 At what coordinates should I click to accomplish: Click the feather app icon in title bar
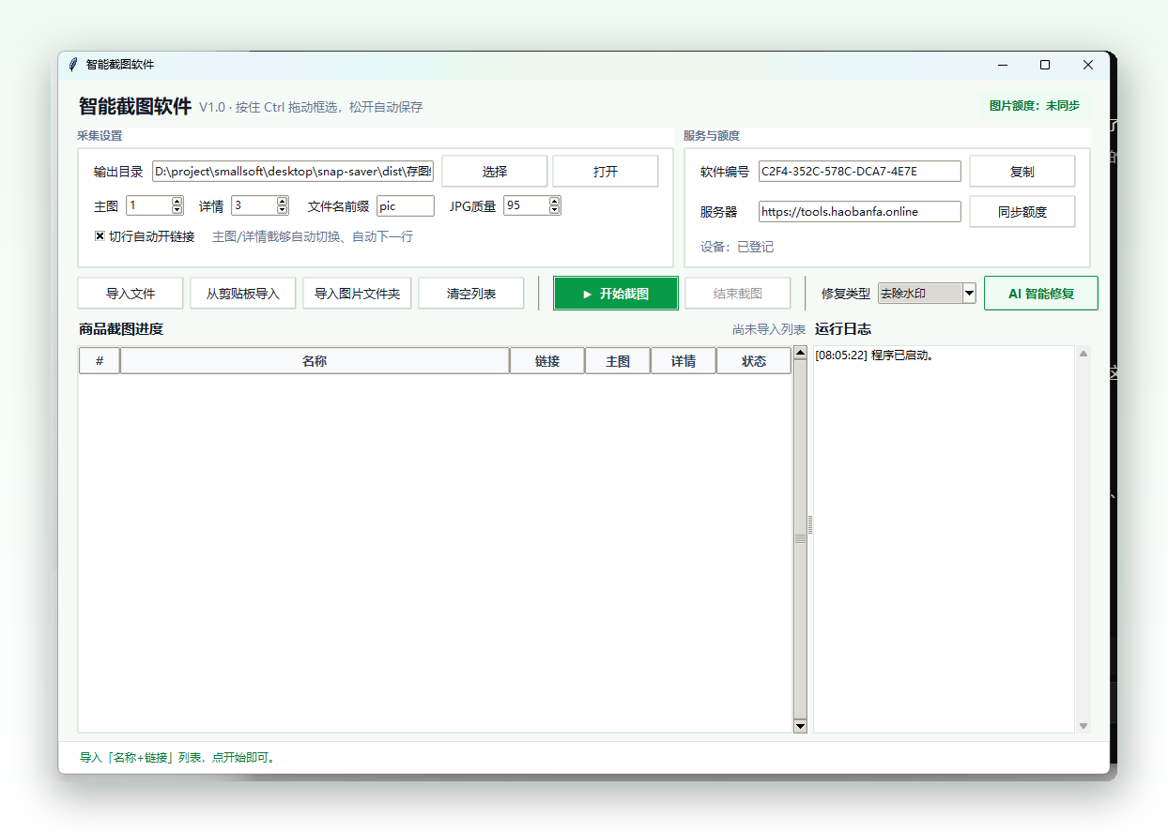(73, 65)
